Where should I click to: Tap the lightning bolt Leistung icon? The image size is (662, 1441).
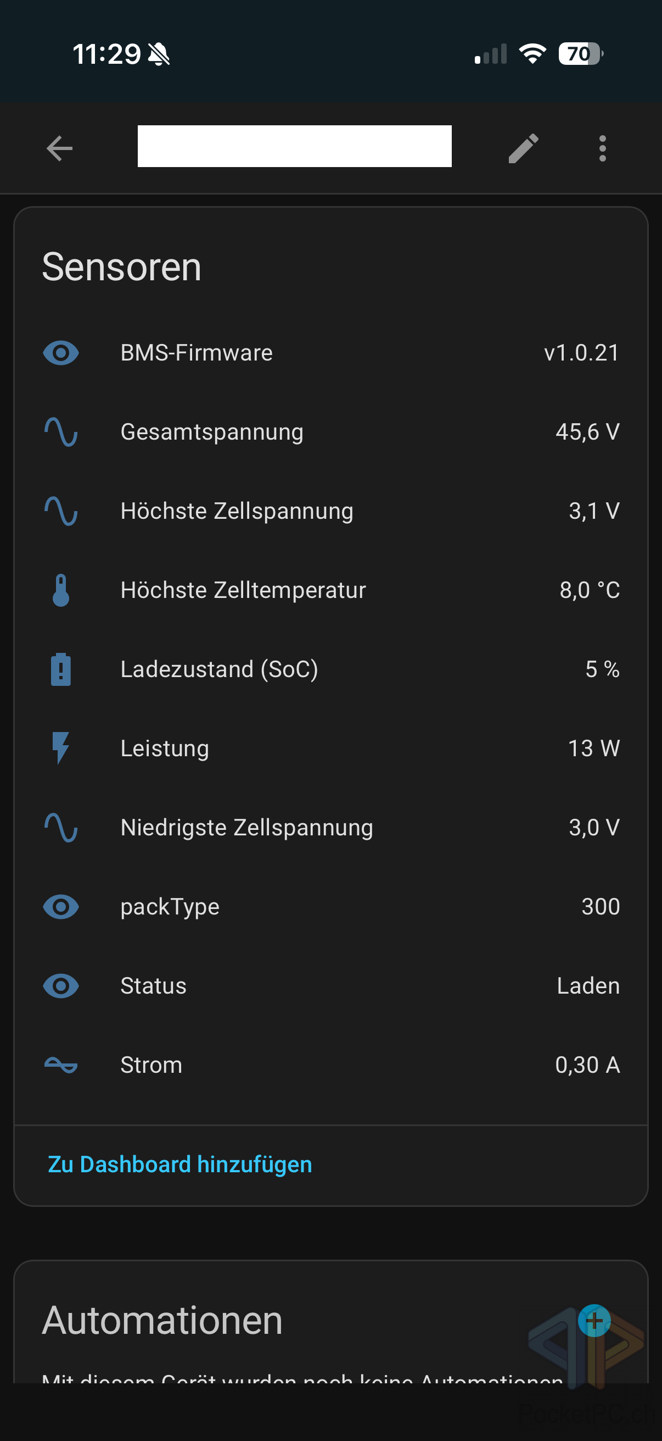click(x=61, y=749)
